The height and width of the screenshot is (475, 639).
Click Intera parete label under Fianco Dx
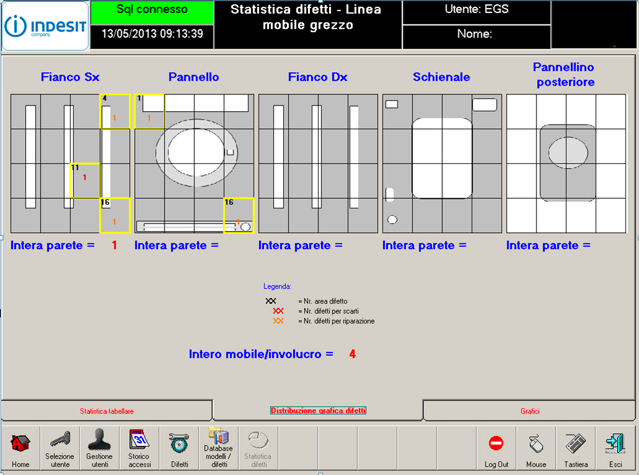tap(301, 245)
